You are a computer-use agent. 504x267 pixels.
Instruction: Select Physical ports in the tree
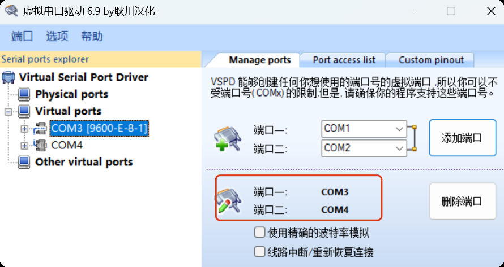pos(71,95)
